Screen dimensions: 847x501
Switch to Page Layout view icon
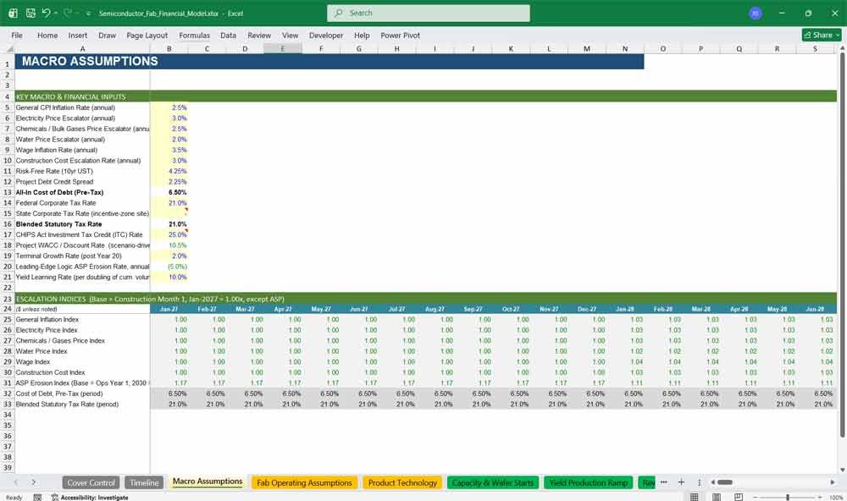717,498
